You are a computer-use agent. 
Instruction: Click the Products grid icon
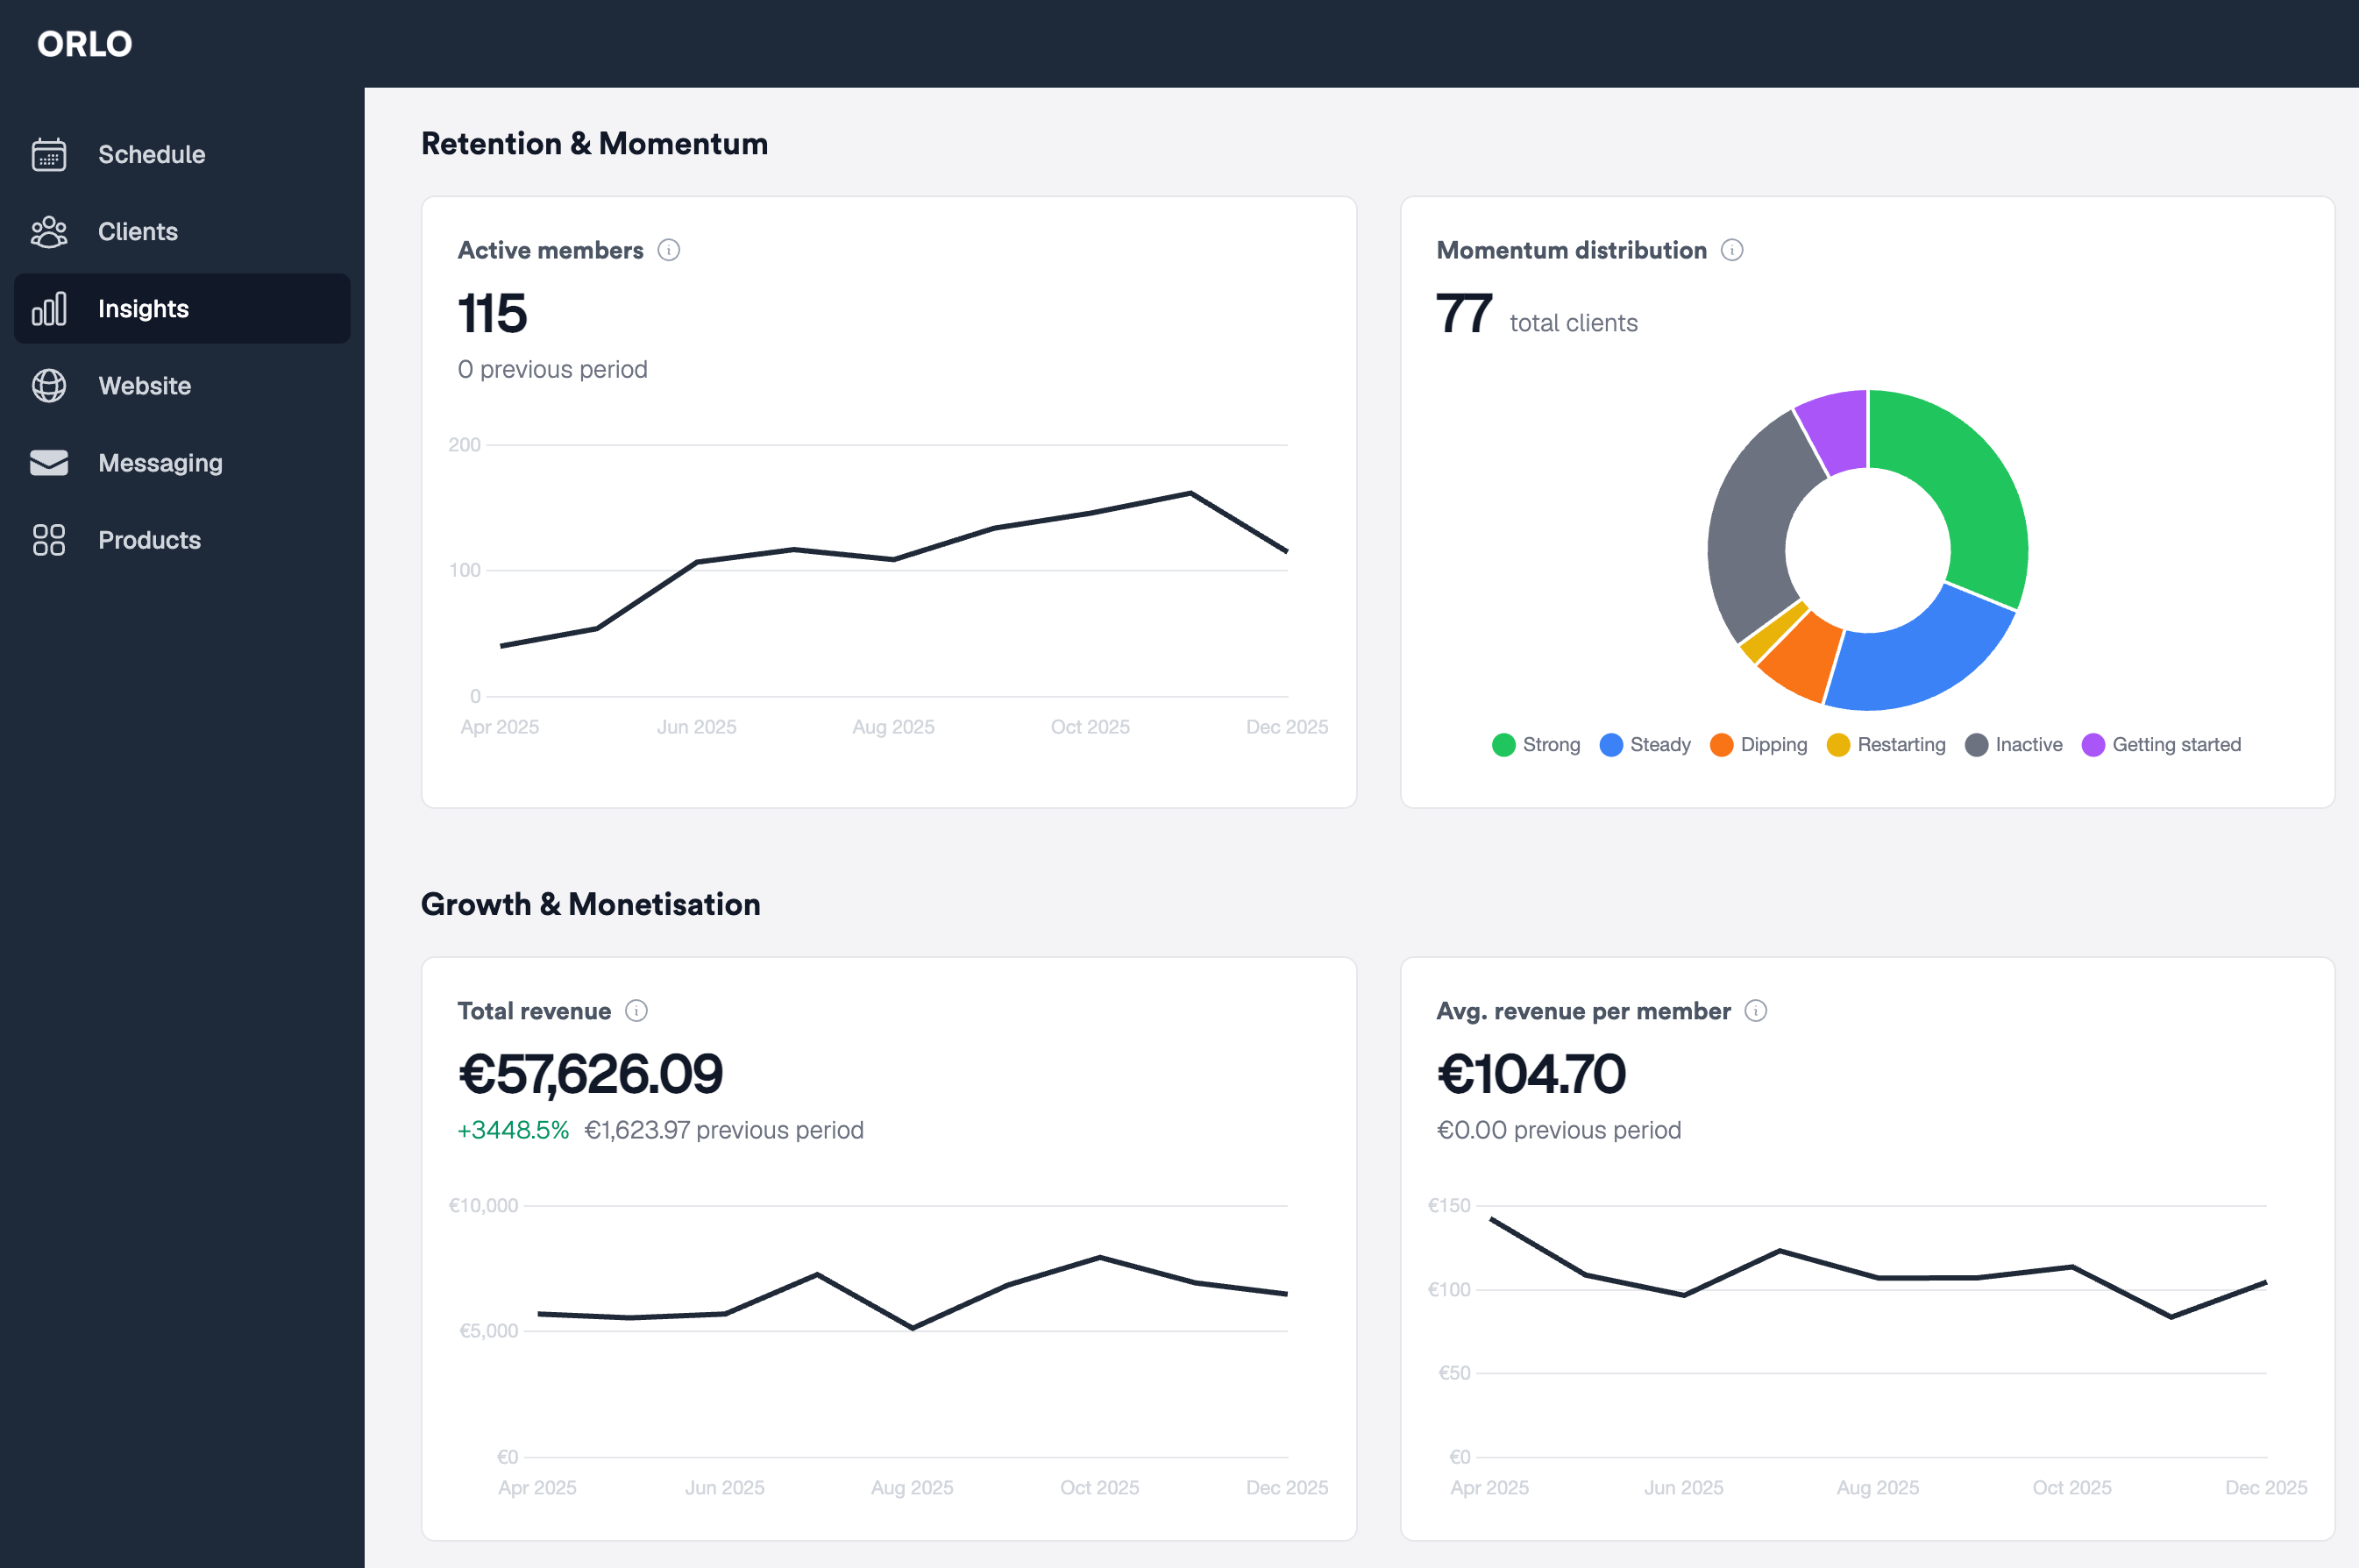pos(49,540)
